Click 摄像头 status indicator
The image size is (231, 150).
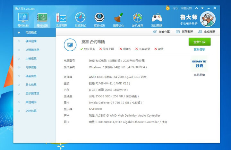125,49
